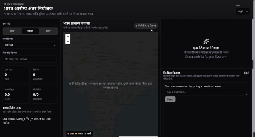
Task: Select the जिल्हा view mode tab
Action: coord(30,31)
